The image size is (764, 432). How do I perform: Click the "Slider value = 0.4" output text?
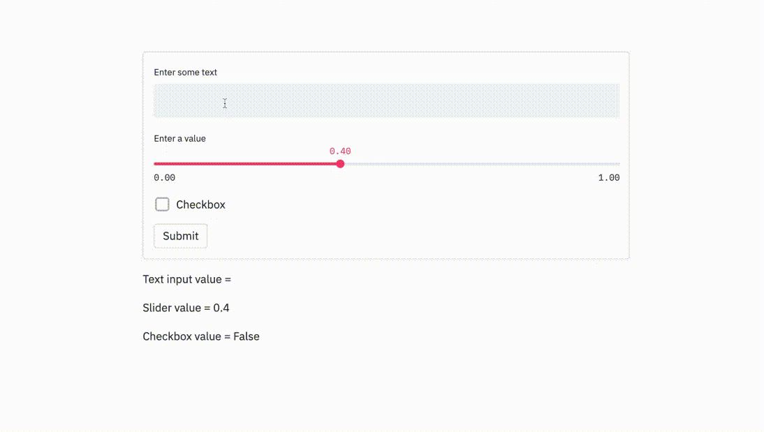(x=186, y=308)
